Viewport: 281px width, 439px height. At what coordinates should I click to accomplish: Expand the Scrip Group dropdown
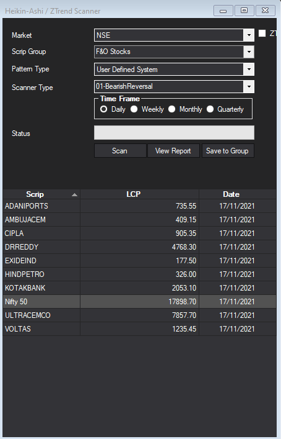coord(249,52)
